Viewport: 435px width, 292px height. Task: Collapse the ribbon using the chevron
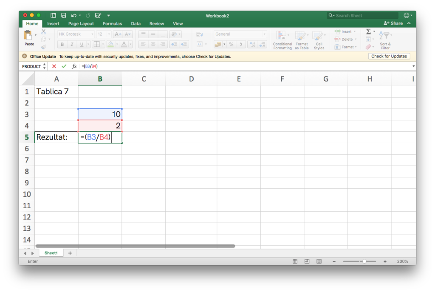coord(409,23)
